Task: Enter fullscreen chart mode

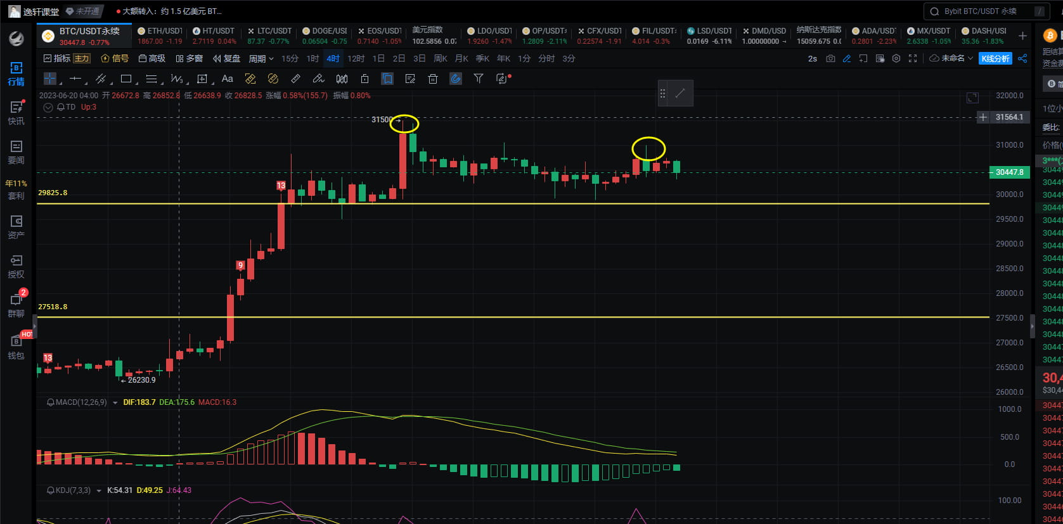Action: pos(913,58)
